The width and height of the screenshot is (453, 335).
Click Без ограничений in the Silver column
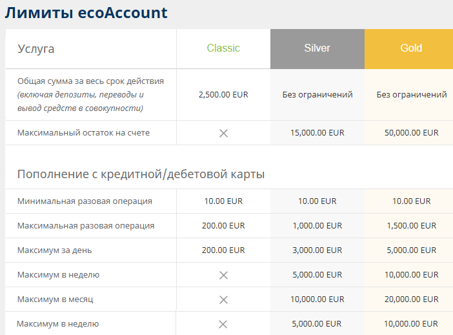click(317, 94)
